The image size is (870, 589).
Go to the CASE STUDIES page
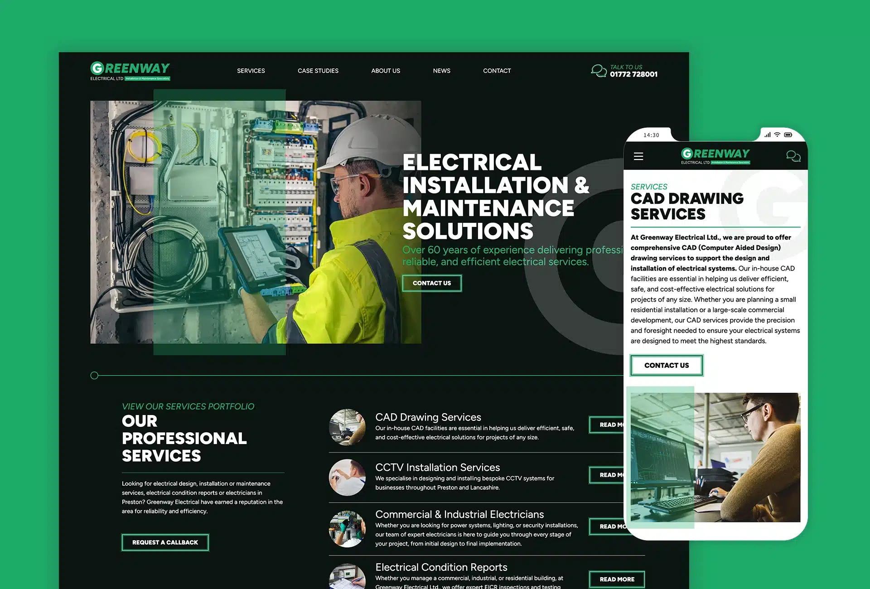pyautogui.click(x=318, y=71)
